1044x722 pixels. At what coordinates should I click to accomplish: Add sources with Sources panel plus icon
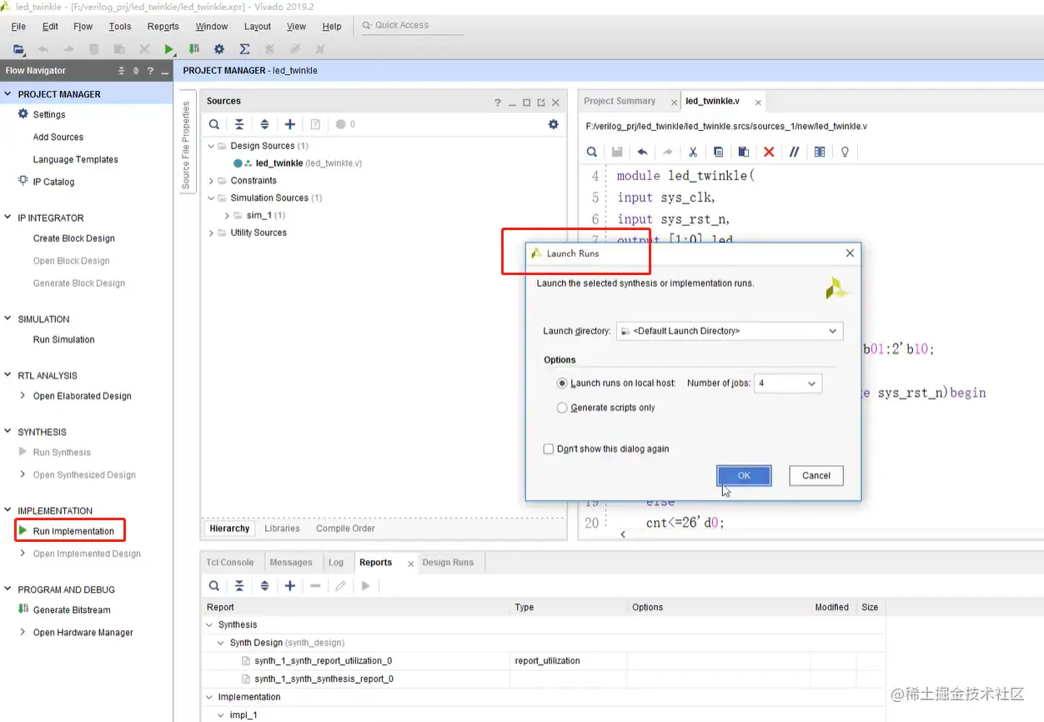(289, 124)
